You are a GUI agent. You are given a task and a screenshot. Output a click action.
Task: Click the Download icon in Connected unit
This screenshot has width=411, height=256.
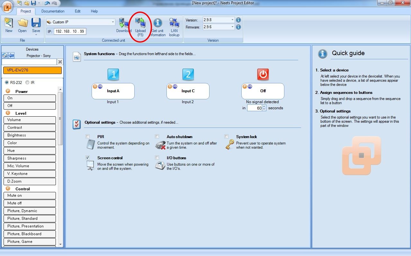tap(124, 23)
